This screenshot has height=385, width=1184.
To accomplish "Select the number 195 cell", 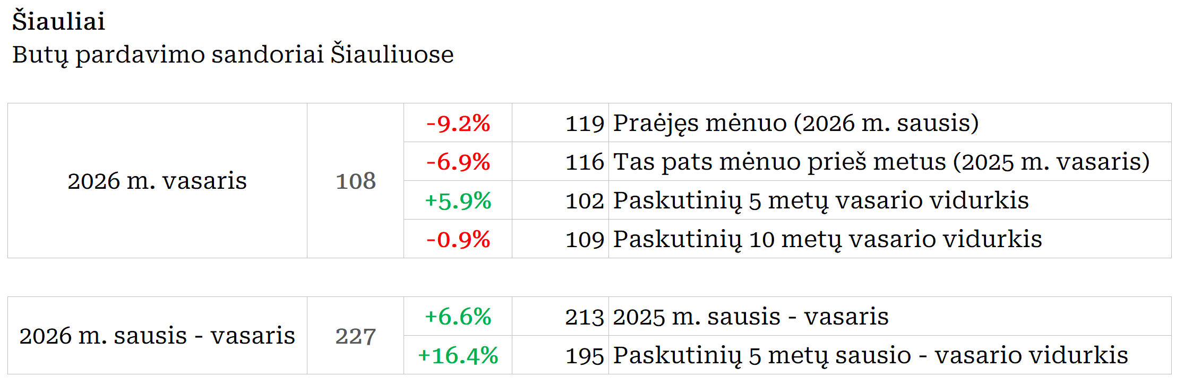I will click(585, 356).
